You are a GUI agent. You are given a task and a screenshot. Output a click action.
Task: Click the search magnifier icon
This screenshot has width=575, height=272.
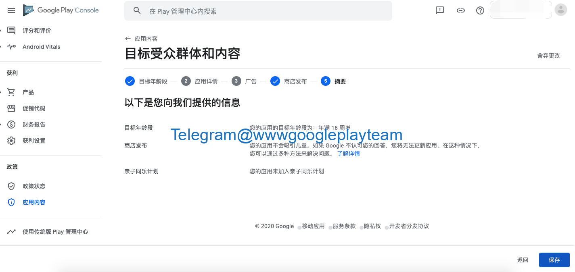point(137,11)
